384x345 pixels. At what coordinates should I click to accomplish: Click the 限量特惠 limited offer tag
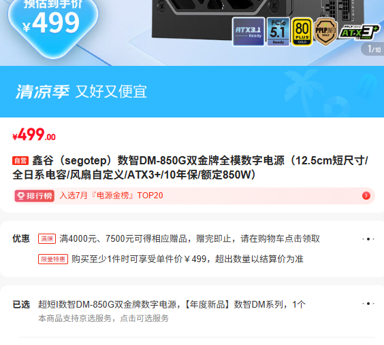[53, 259]
